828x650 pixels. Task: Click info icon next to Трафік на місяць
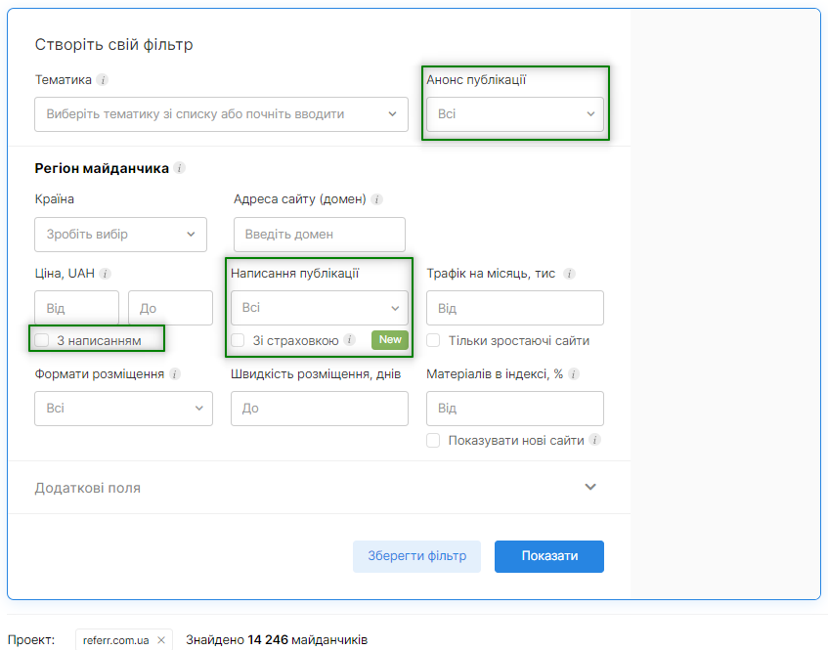(x=569, y=275)
